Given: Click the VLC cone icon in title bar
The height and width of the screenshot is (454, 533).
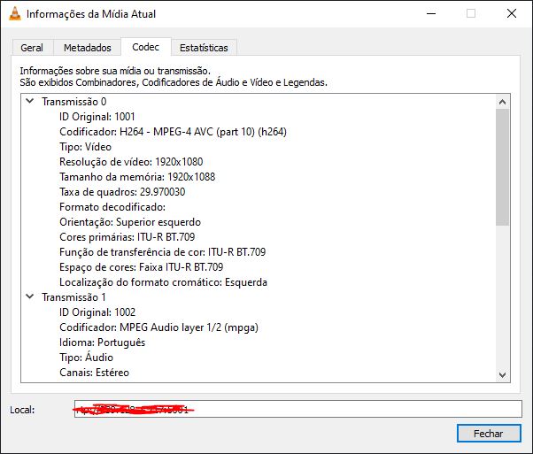Looking at the screenshot, I should coord(14,13).
